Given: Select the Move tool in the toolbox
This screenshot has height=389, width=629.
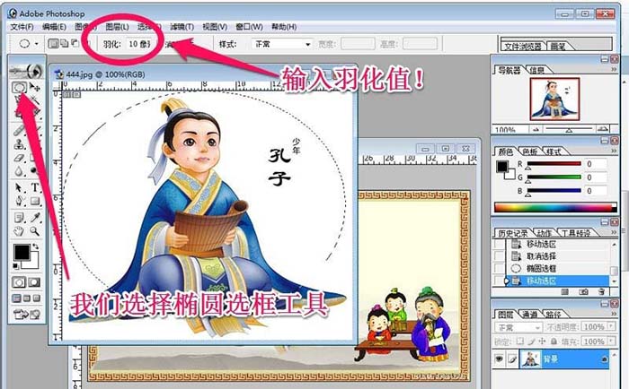Looking at the screenshot, I should (35, 87).
